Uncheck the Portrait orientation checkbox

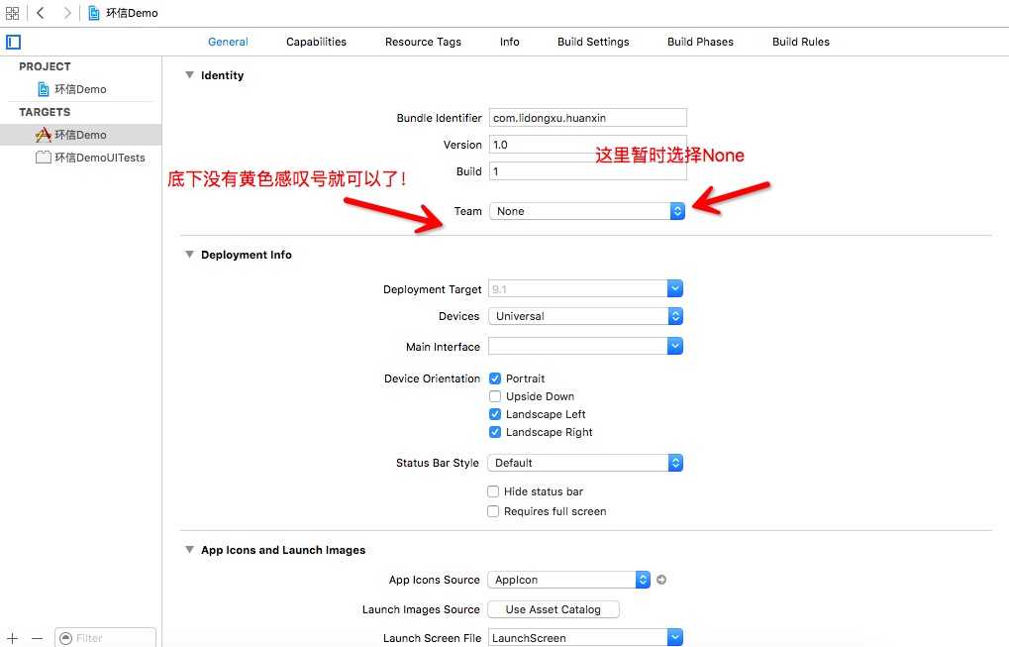pyautogui.click(x=495, y=378)
